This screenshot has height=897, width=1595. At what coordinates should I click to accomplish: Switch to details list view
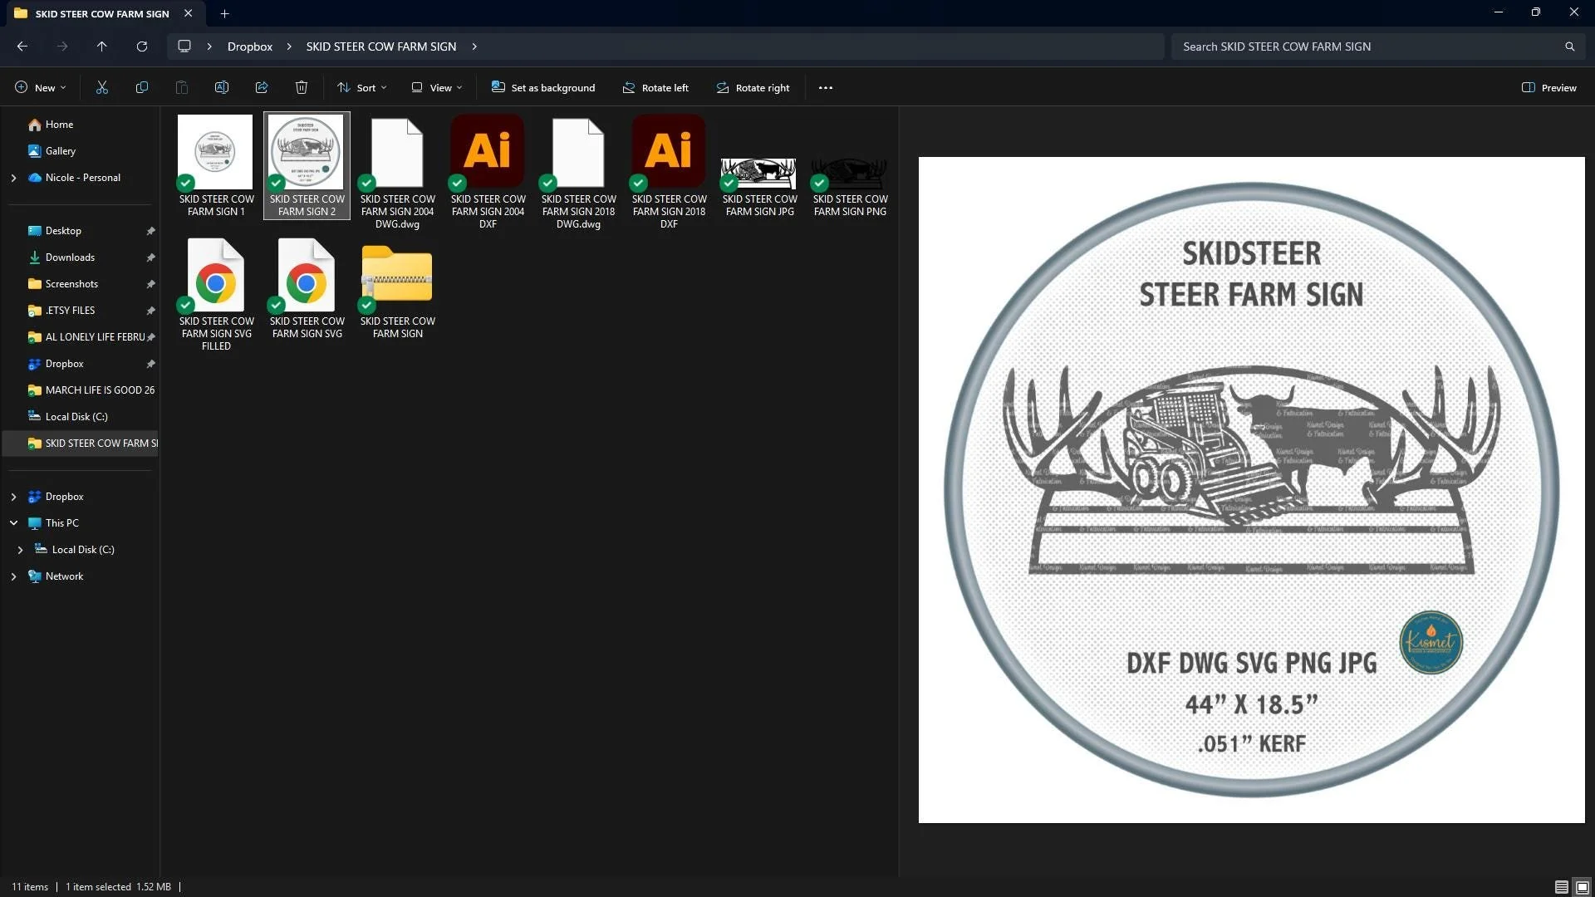(1561, 886)
